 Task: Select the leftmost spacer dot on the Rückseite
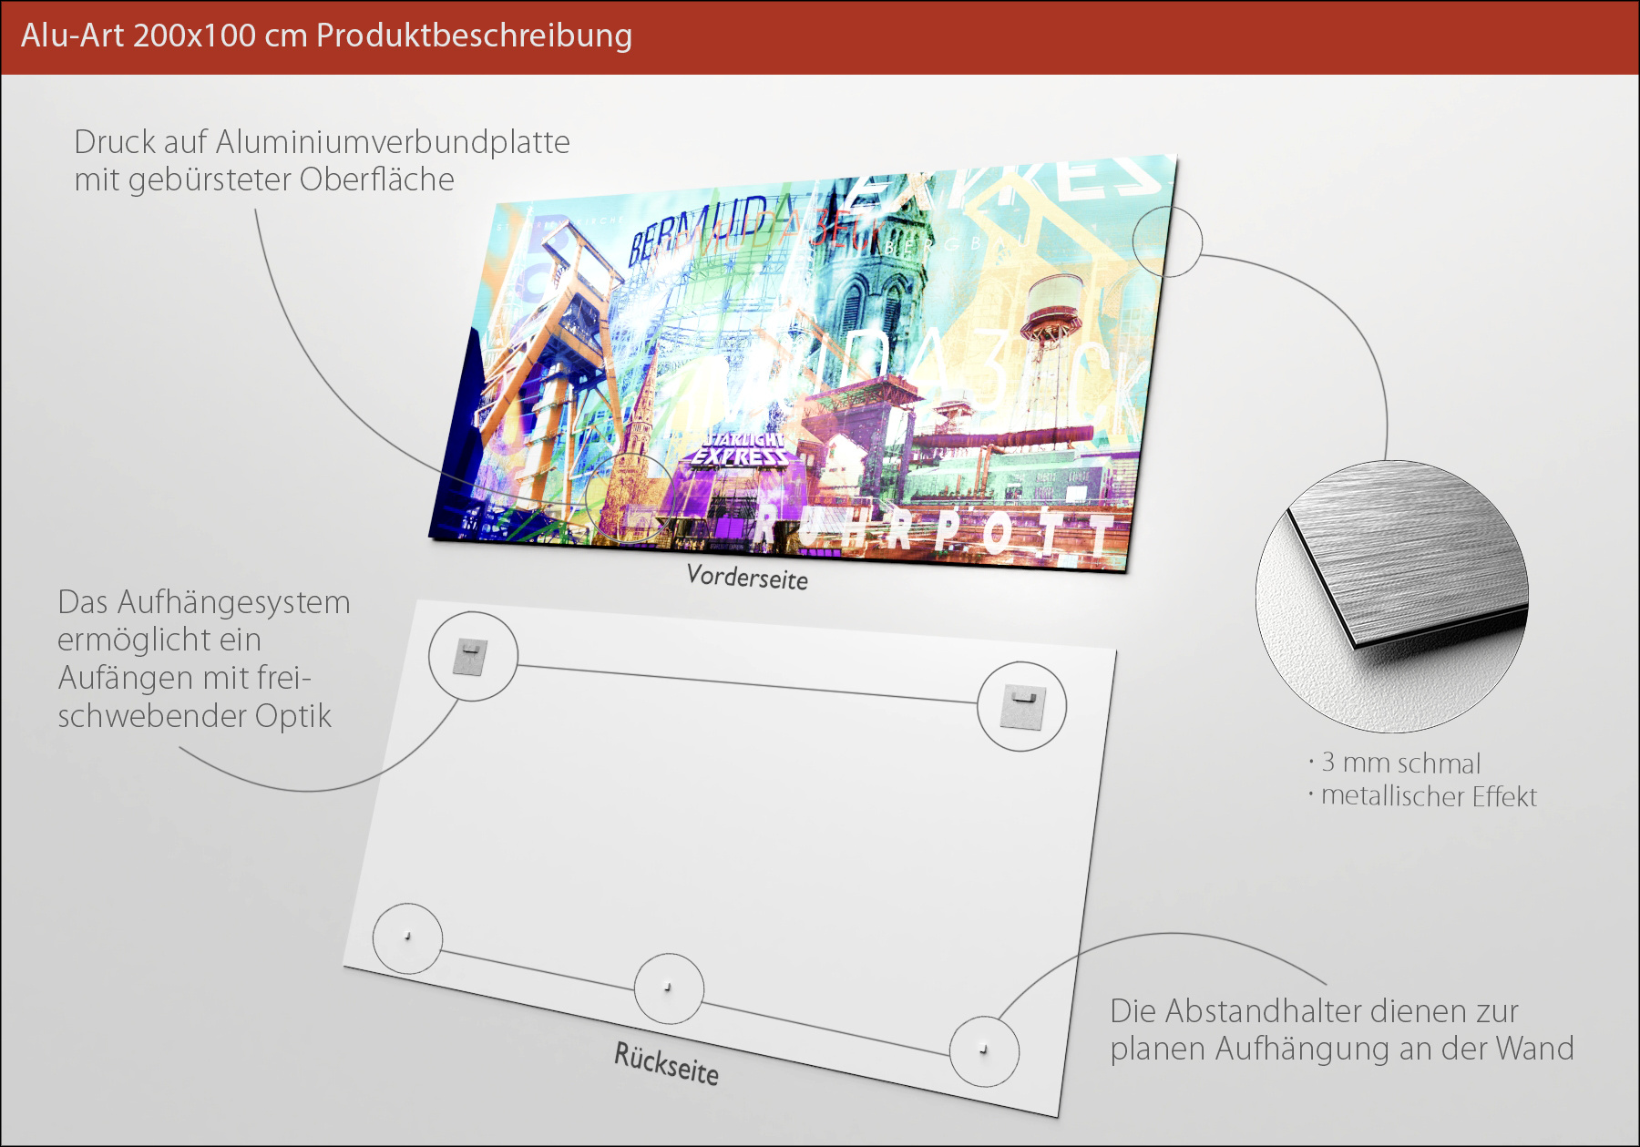[407, 937]
